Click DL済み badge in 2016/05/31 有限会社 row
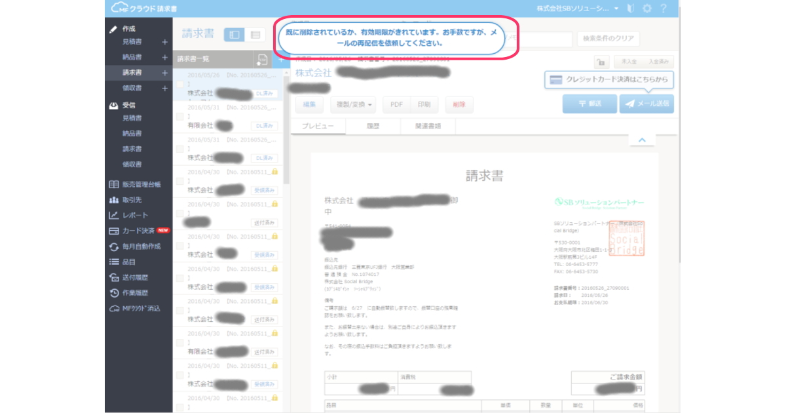The width and height of the screenshot is (786, 413). pyautogui.click(x=265, y=126)
